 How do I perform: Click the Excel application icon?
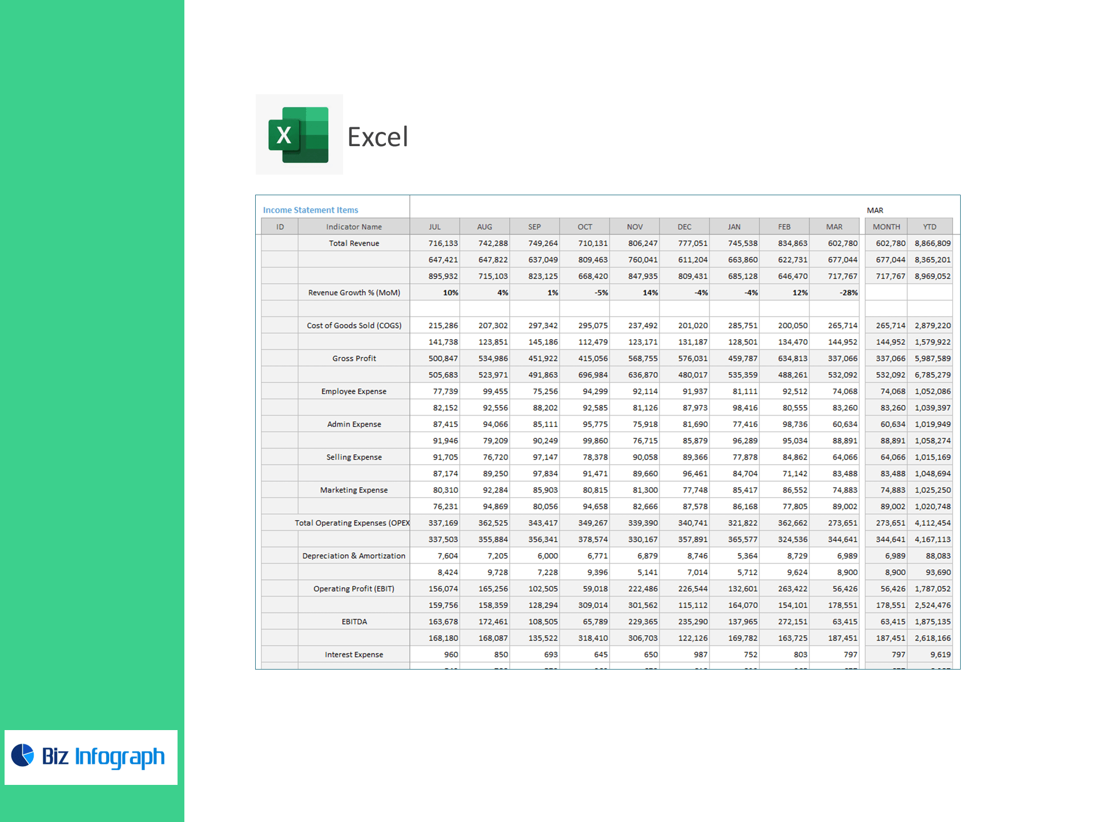[299, 135]
